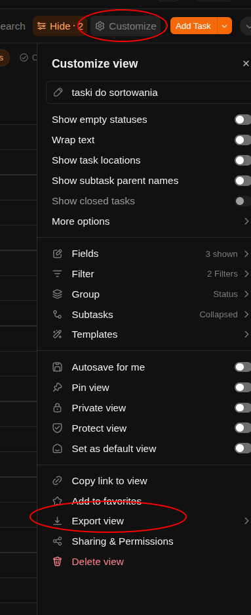Click the Add Task button

pos(193,26)
